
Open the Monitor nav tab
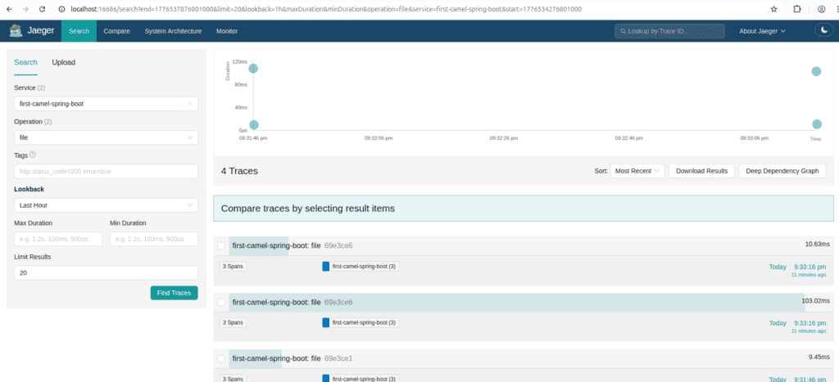click(x=227, y=31)
